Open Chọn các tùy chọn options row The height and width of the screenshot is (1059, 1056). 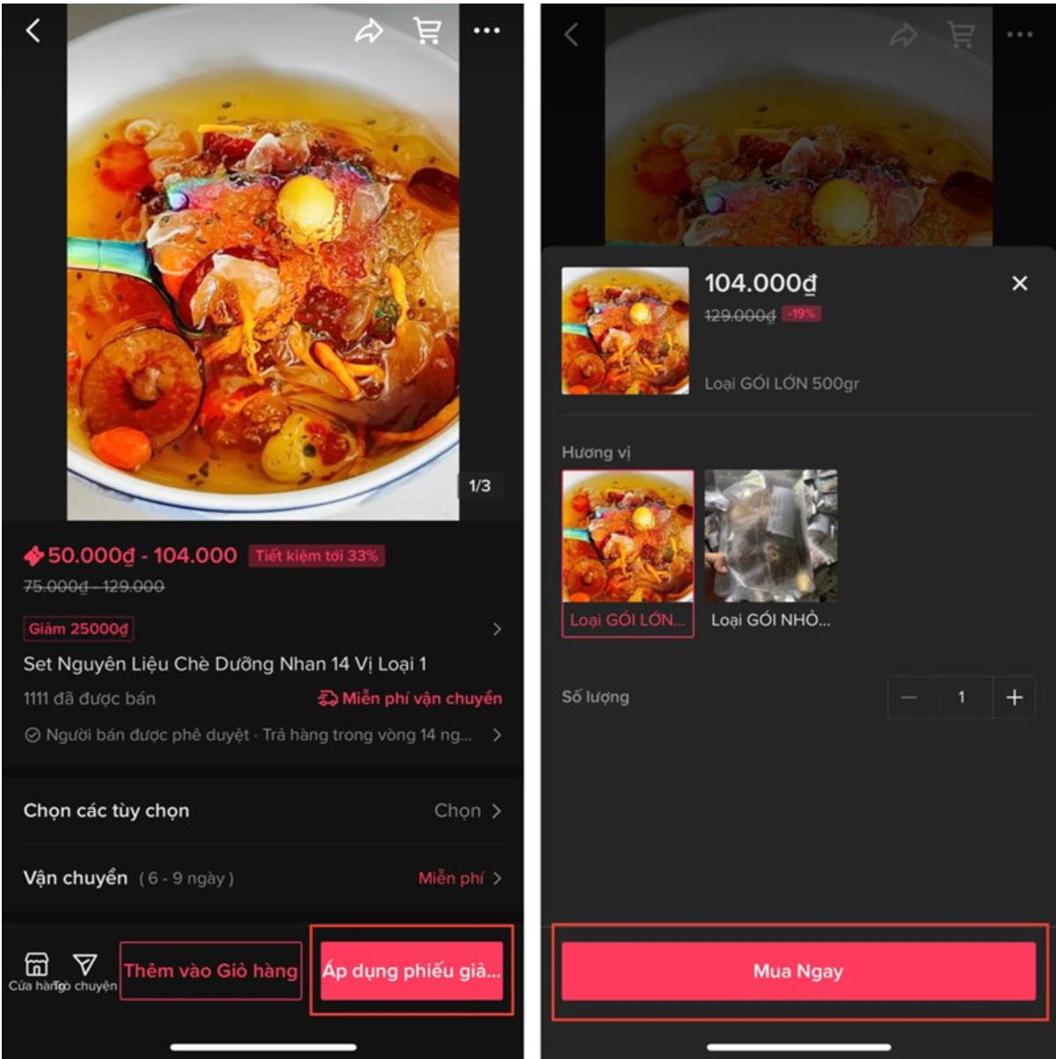point(263,811)
